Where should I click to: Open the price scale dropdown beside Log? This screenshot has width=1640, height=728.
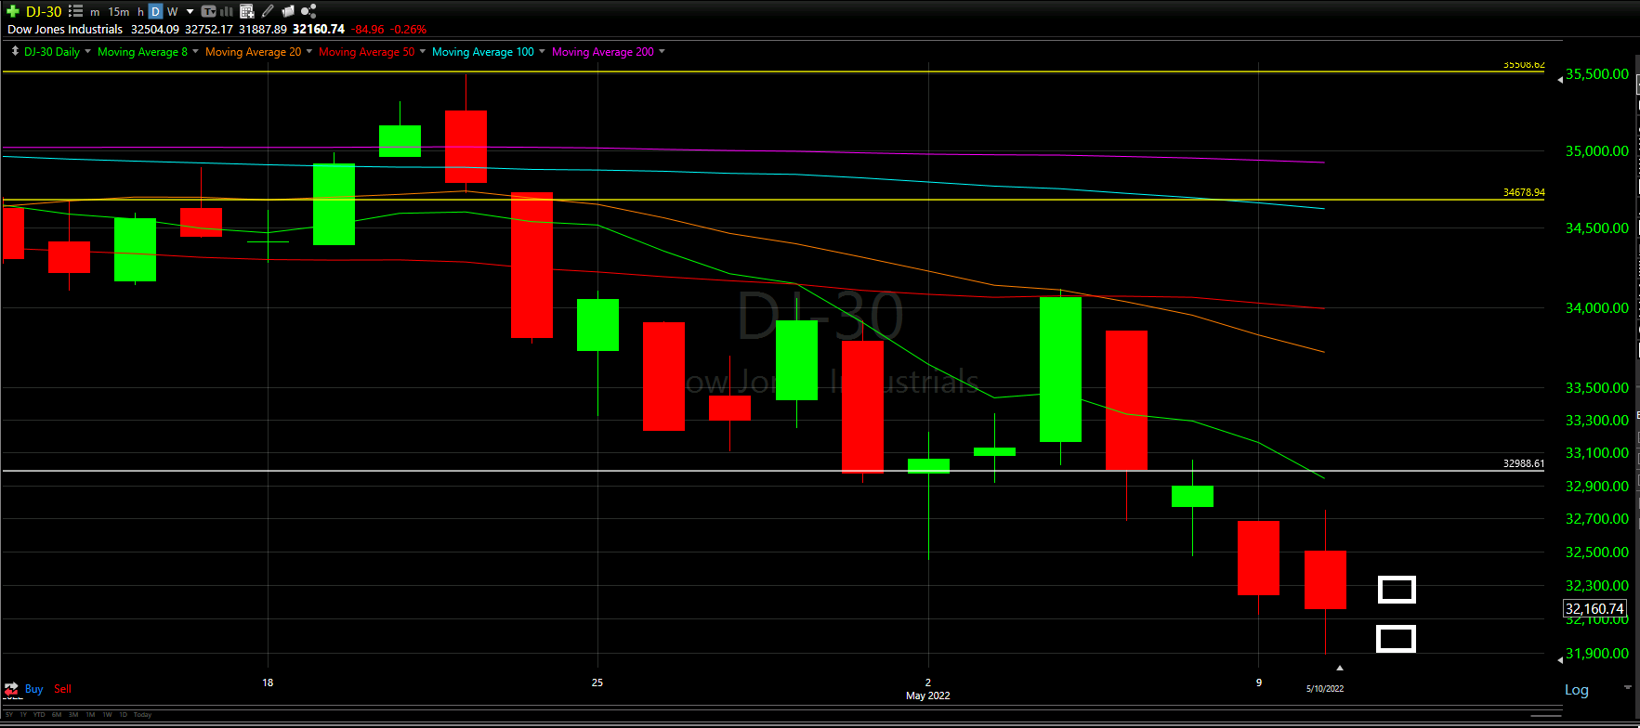1628,687
